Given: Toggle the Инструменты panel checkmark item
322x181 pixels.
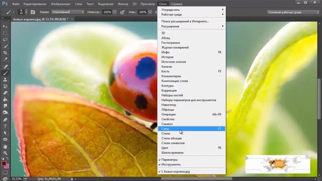Looking at the screenshot, I should 191,164.
